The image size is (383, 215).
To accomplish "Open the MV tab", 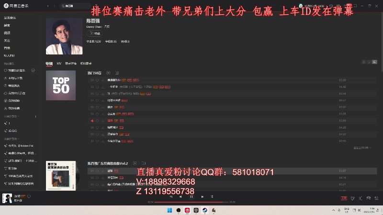I will (x=59, y=64).
